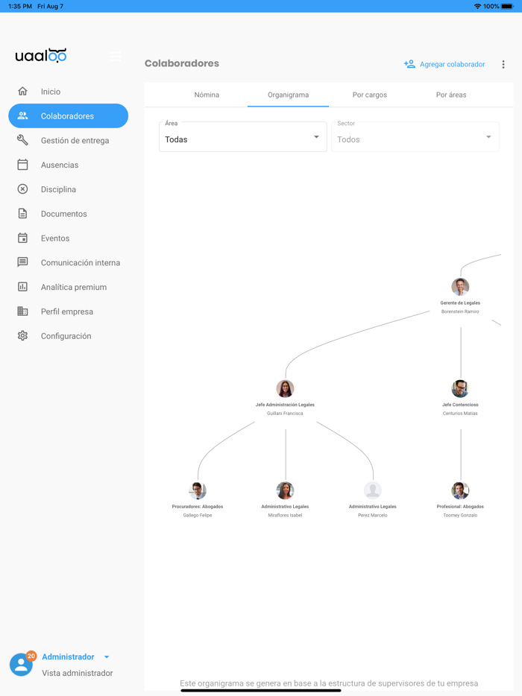The image size is (522, 696).
Task: Select Miraflores Isabel's profile photo
Action: point(285,490)
